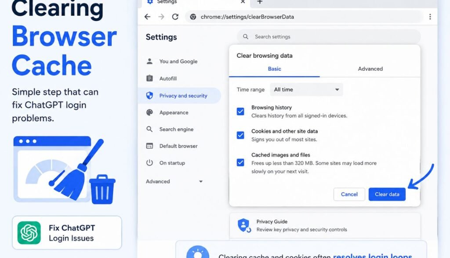Click the lightbulb tip icon
Image resolution: width=450 pixels, height=258 pixels.
[198, 252]
